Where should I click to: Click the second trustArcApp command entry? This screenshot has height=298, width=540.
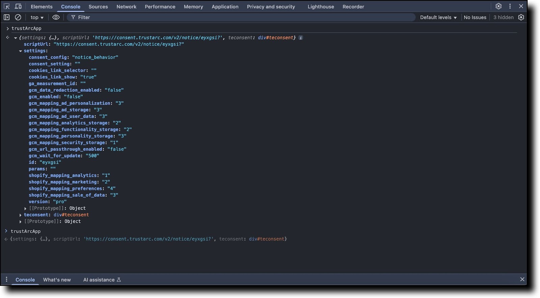coord(26,232)
